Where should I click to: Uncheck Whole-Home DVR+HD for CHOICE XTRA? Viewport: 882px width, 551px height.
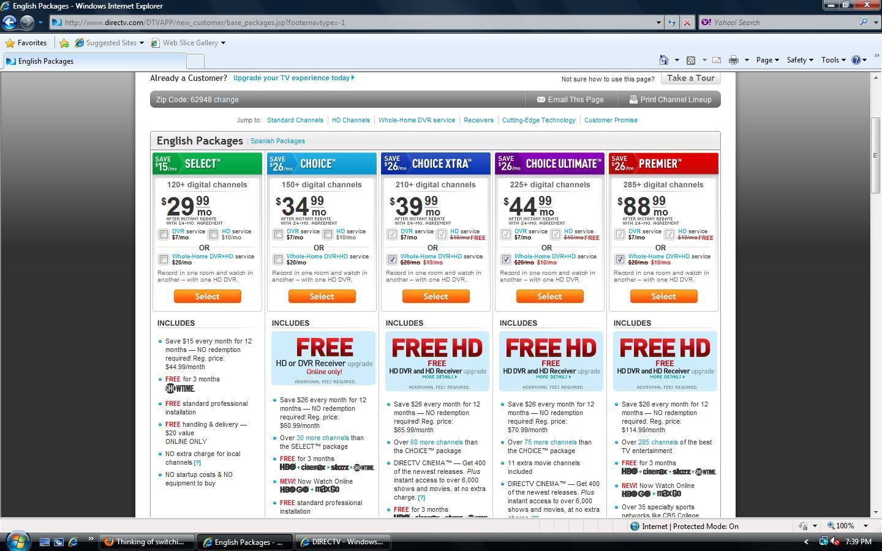[392, 259]
